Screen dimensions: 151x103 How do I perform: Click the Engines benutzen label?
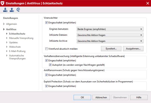59,29
